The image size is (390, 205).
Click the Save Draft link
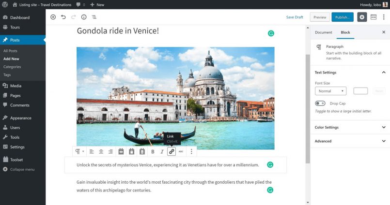pos(295,17)
